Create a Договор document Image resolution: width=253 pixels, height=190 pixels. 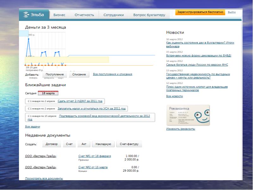[51, 144]
